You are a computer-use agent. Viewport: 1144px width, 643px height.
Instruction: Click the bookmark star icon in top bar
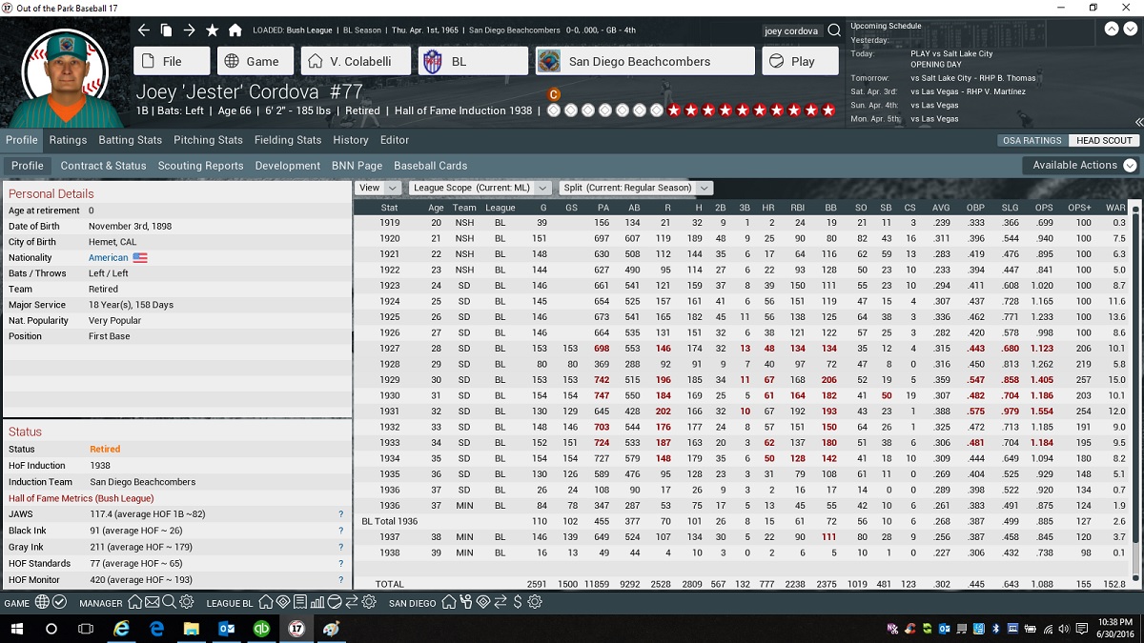point(212,30)
